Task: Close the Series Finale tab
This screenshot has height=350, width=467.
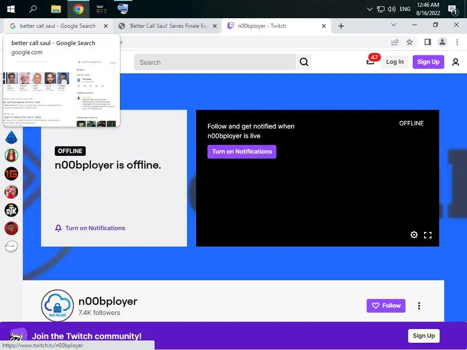Action: pyautogui.click(x=215, y=26)
